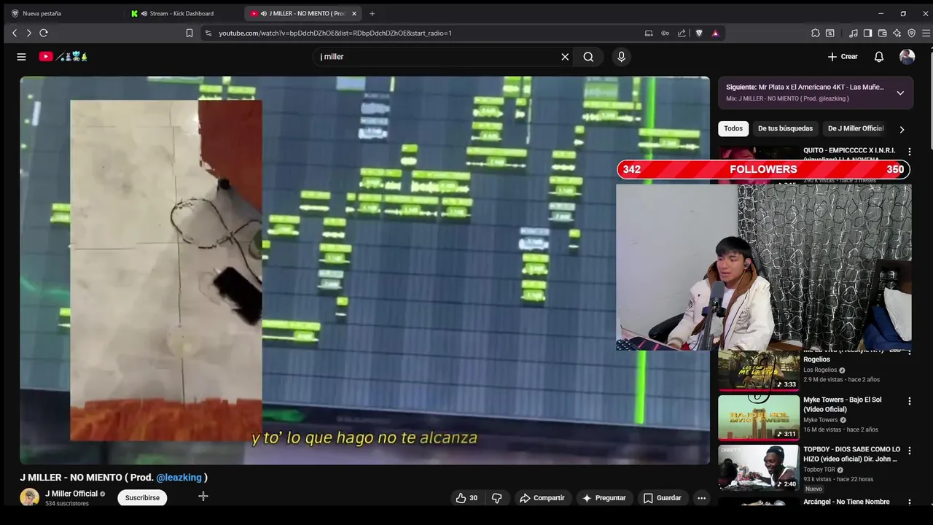The width and height of the screenshot is (933, 525).
Task: Open Brave Shields lion icon
Action: (x=699, y=33)
